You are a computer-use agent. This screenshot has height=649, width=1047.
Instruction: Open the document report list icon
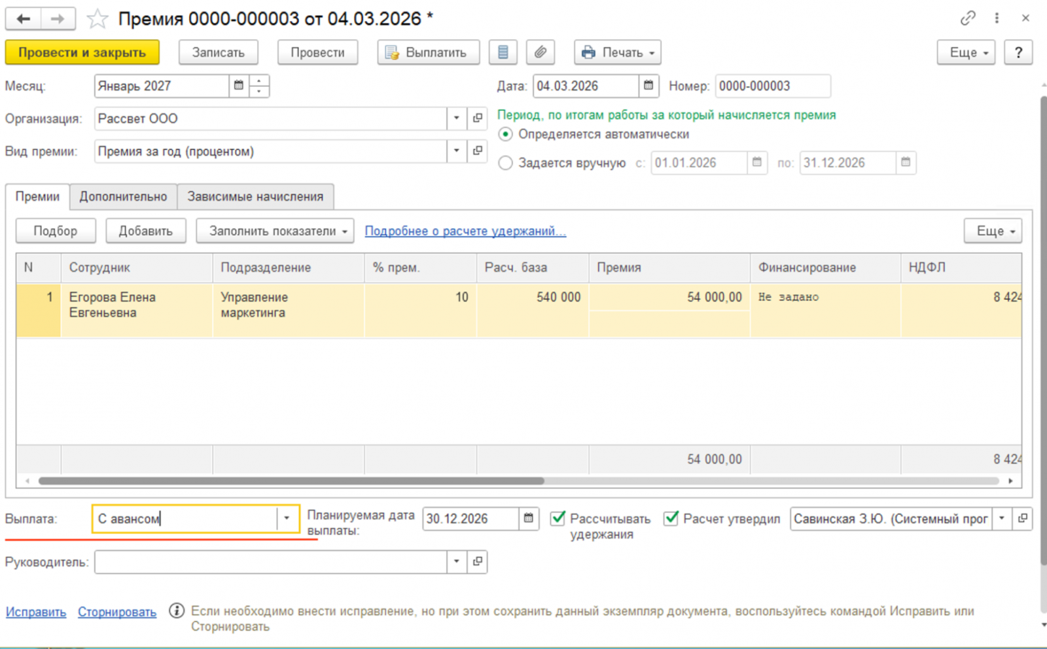(x=503, y=52)
